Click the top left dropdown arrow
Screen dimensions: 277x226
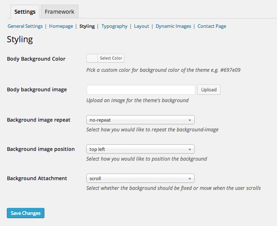[190, 149]
